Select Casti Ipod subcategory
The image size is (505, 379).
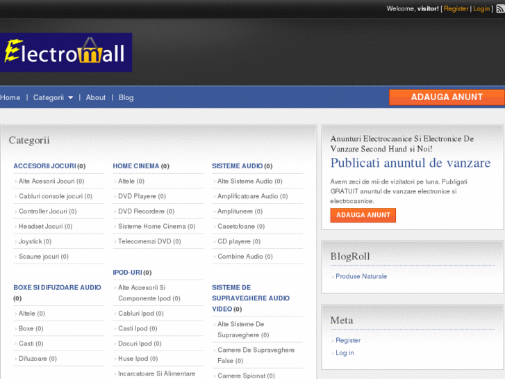[x=133, y=328]
